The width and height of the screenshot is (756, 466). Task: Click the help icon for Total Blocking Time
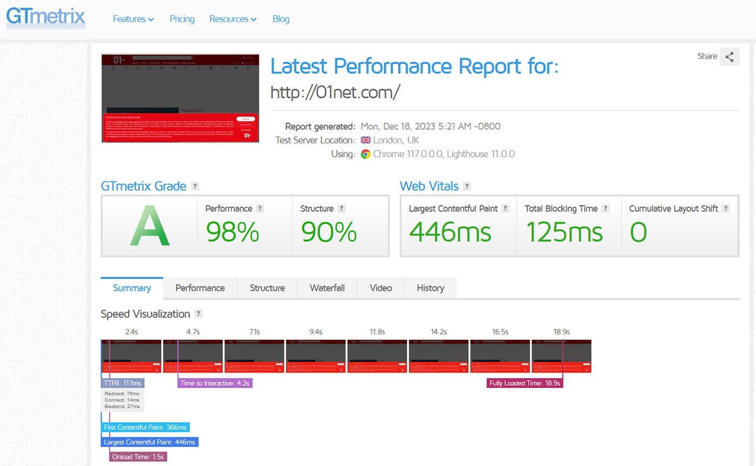tap(605, 209)
